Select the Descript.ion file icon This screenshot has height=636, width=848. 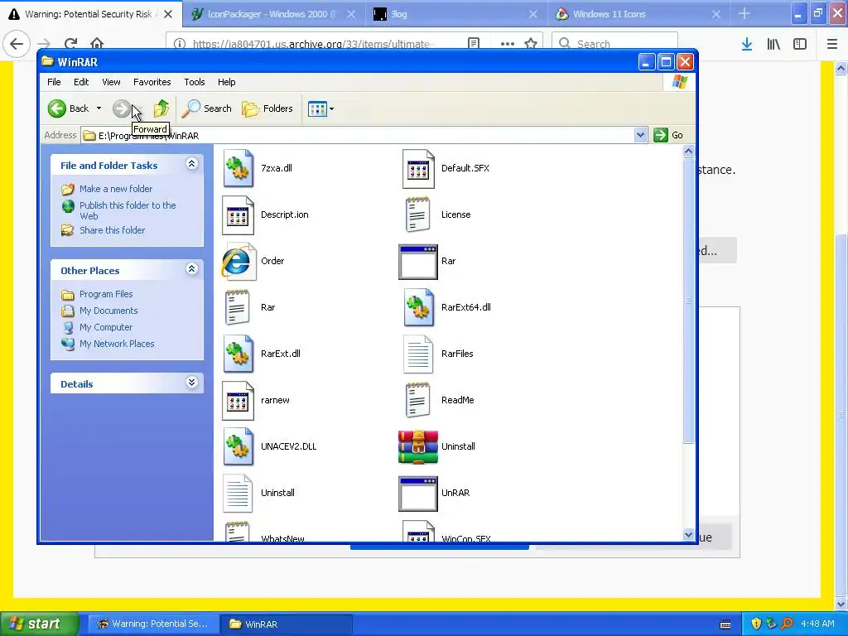click(x=238, y=214)
